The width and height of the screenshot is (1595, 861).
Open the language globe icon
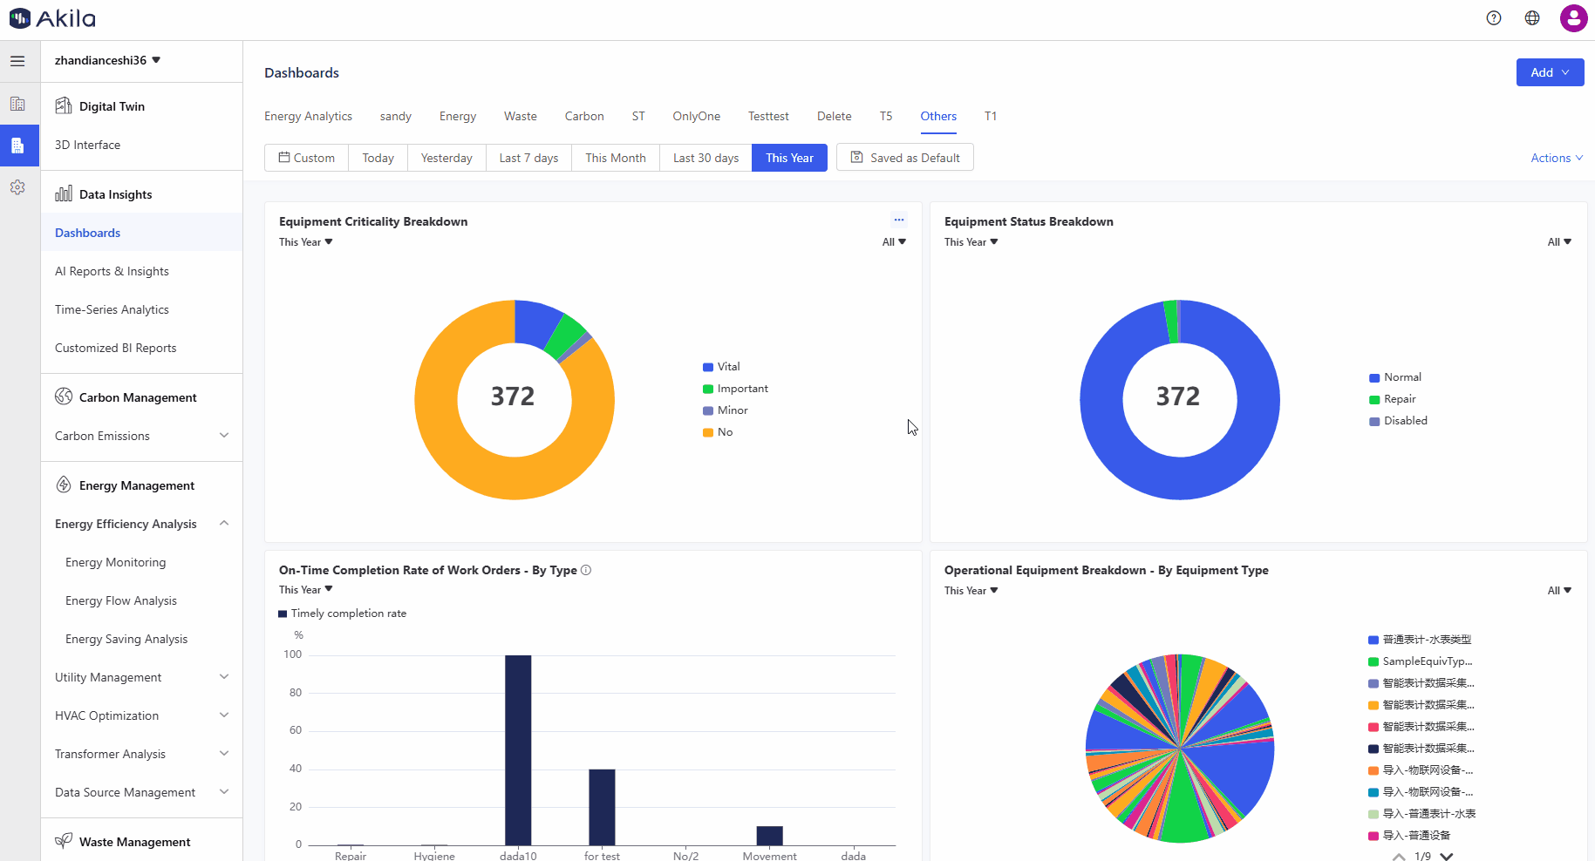[x=1532, y=18]
